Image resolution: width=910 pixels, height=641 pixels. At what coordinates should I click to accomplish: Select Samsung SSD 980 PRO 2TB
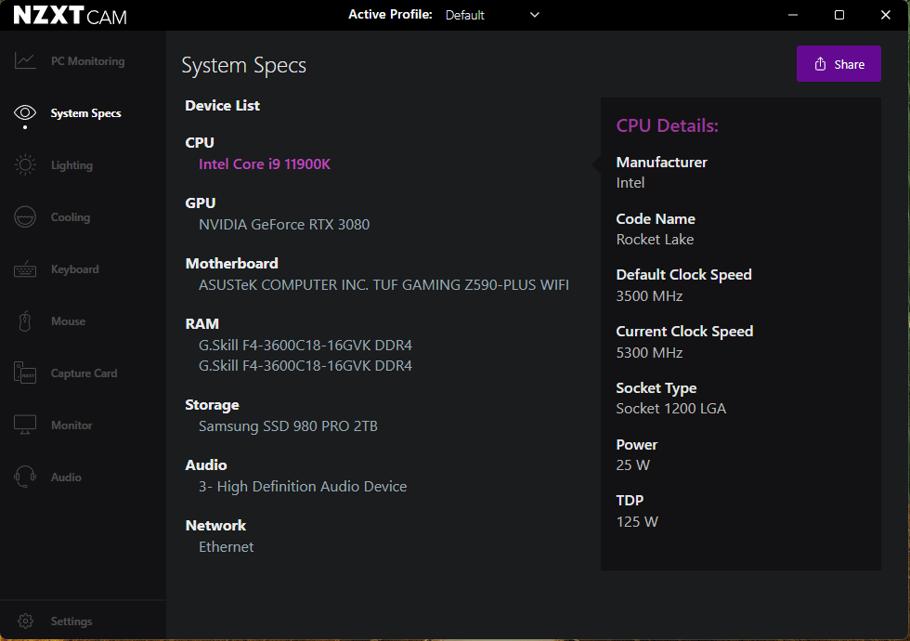point(289,426)
